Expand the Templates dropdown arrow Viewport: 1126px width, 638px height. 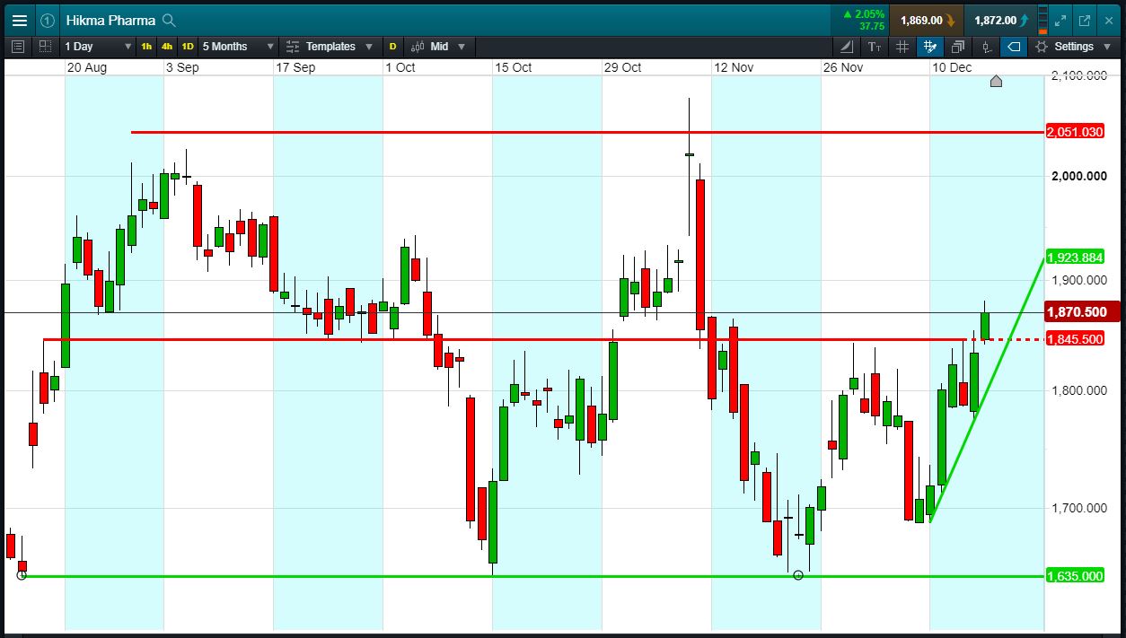pyautogui.click(x=370, y=47)
